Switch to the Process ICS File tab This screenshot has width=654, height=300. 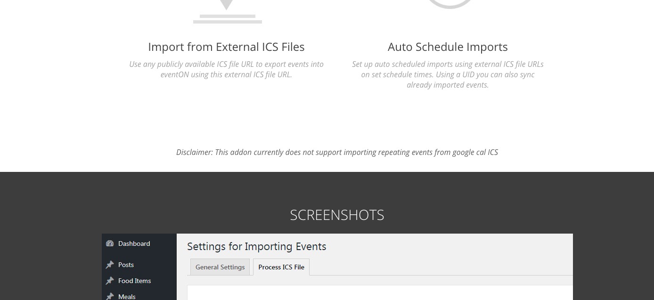coord(281,267)
